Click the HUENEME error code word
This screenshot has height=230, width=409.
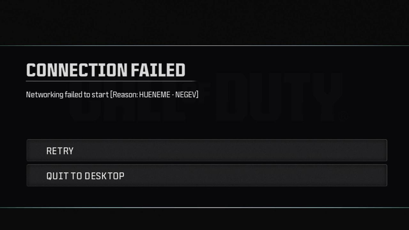coord(155,95)
